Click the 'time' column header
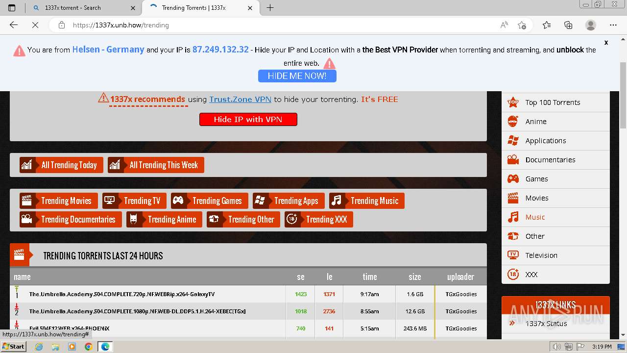This screenshot has height=353, width=627. 370,277
